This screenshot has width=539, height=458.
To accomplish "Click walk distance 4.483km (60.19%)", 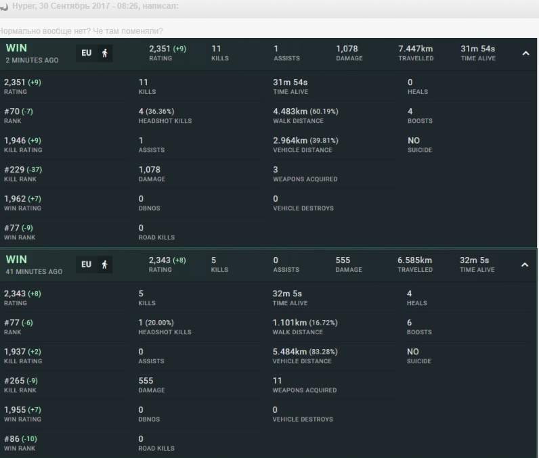I will [x=305, y=112].
